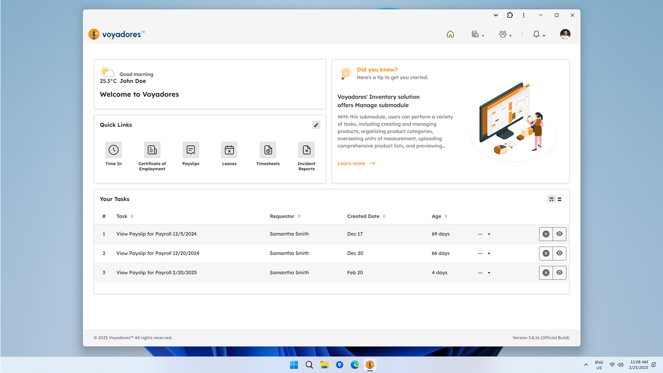The height and width of the screenshot is (373, 663).
Task: Click the '4 days' age cell
Action: (439, 273)
